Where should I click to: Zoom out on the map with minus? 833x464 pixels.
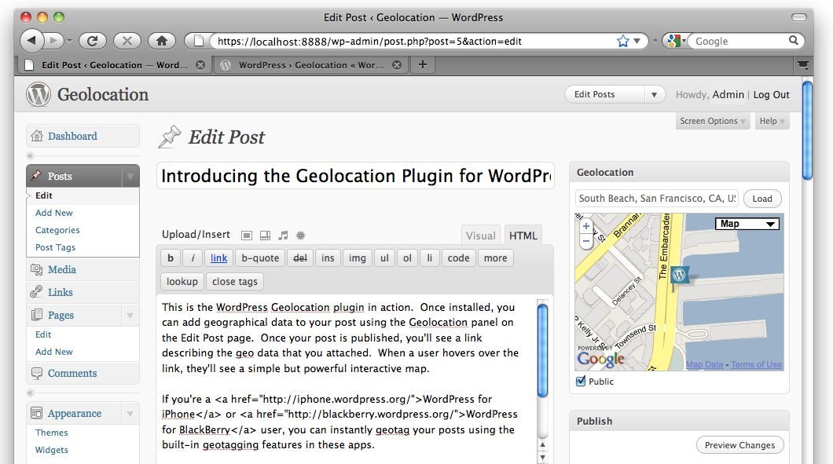(x=586, y=241)
